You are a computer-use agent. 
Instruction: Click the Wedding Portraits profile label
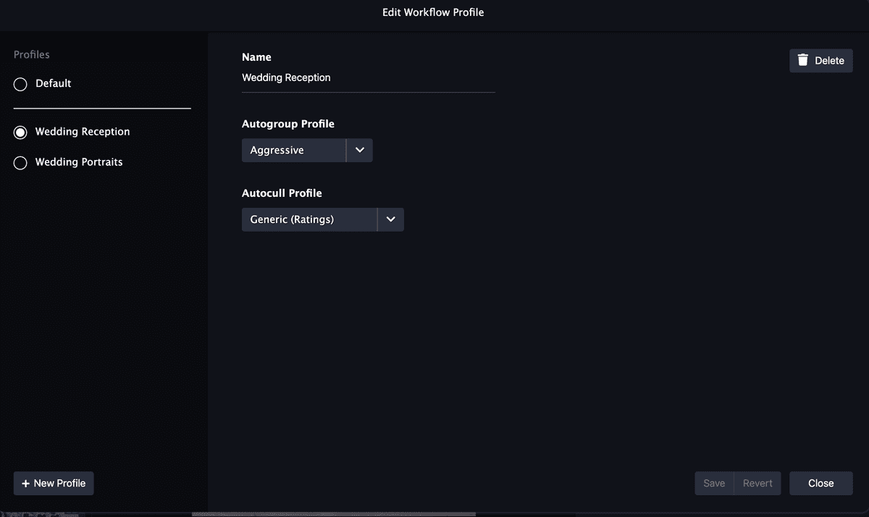[79, 162]
